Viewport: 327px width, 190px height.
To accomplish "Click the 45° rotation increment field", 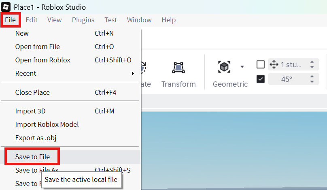I will [x=287, y=79].
